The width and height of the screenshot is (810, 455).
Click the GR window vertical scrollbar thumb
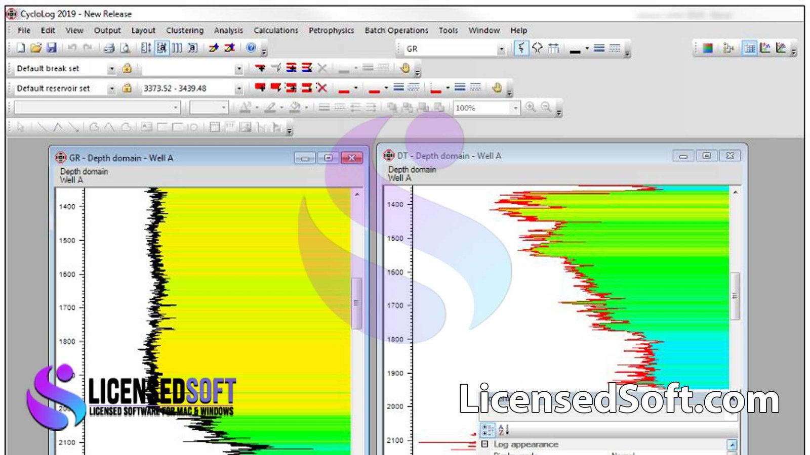356,303
